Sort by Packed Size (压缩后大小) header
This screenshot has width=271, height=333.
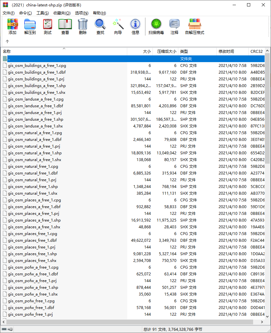tap(166, 52)
